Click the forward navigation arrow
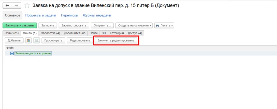The image size is (277, 109). [x=16, y=6]
